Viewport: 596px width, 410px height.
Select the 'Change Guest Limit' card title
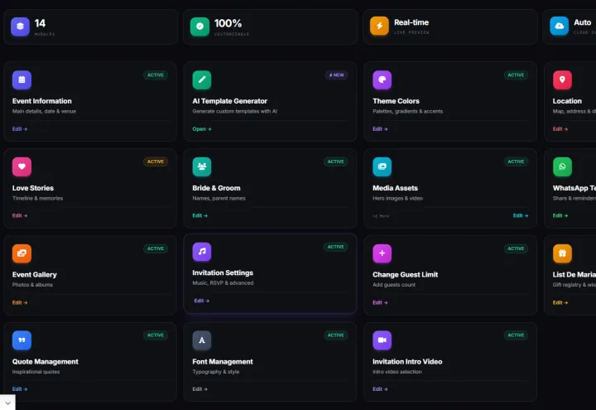(405, 275)
